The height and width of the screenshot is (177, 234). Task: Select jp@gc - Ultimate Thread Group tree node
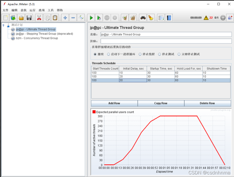point(36,29)
